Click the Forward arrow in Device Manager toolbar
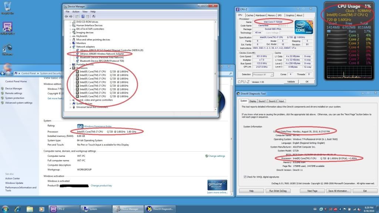Screen dimensions: 379x213 click(x=71, y=16)
